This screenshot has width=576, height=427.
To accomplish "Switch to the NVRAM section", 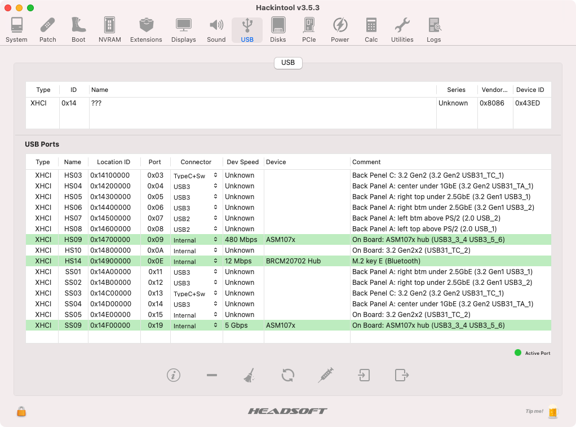I will click(109, 30).
